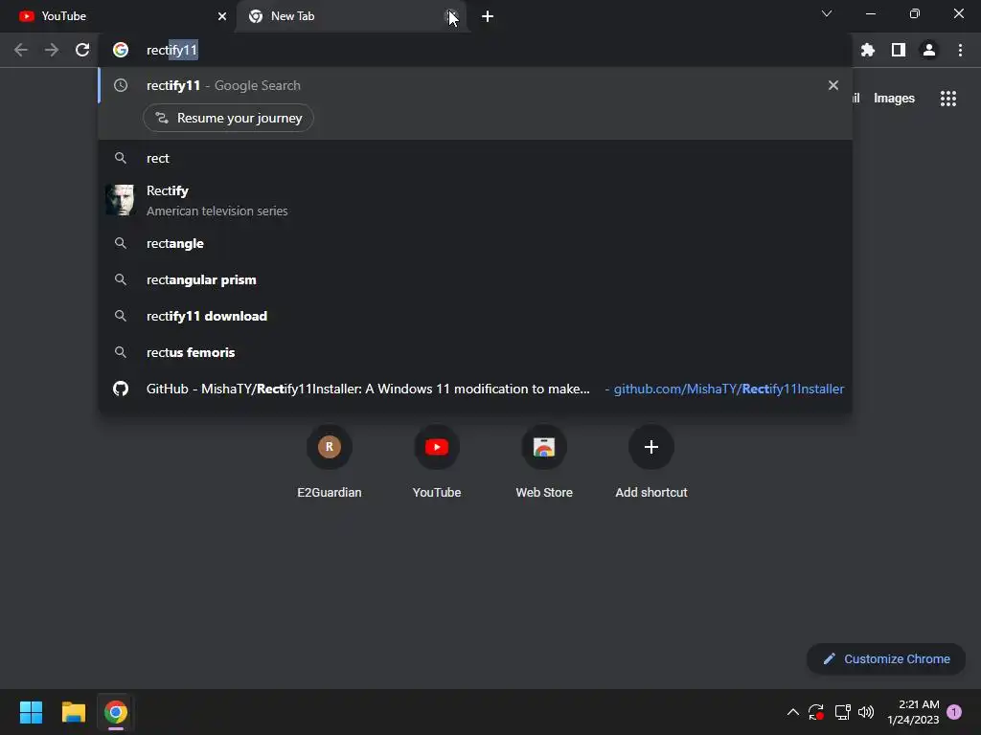Open the Windows Start menu
The image size is (981, 735).
tap(32, 712)
